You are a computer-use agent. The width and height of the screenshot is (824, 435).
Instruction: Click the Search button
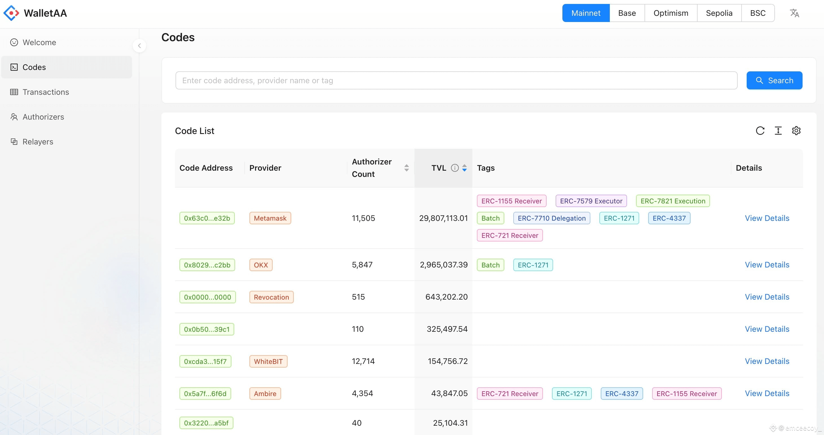[x=774, y=81]
